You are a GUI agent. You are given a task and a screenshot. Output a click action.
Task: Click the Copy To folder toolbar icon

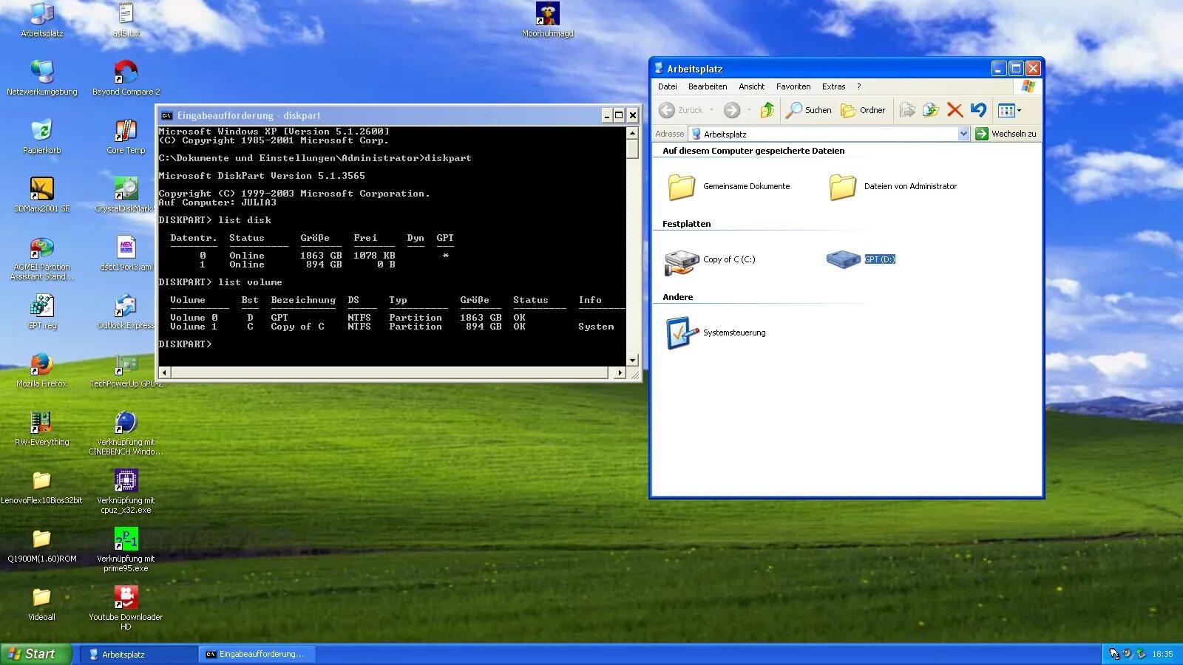click(x=931, y=110)
